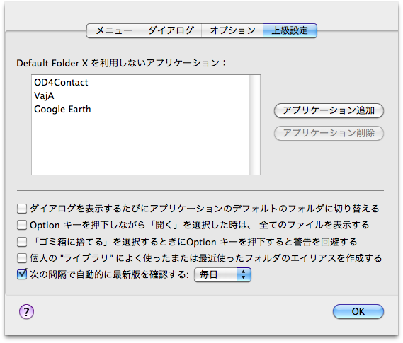This screenshot has height=343, width=403.
Task: Click the アプリケーション追加 button
Action: click(329, 111)
